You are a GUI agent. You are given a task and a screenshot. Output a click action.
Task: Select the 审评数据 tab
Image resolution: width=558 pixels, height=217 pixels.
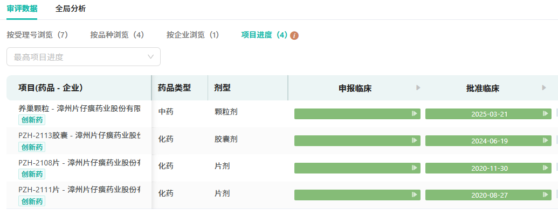(22, 9)
